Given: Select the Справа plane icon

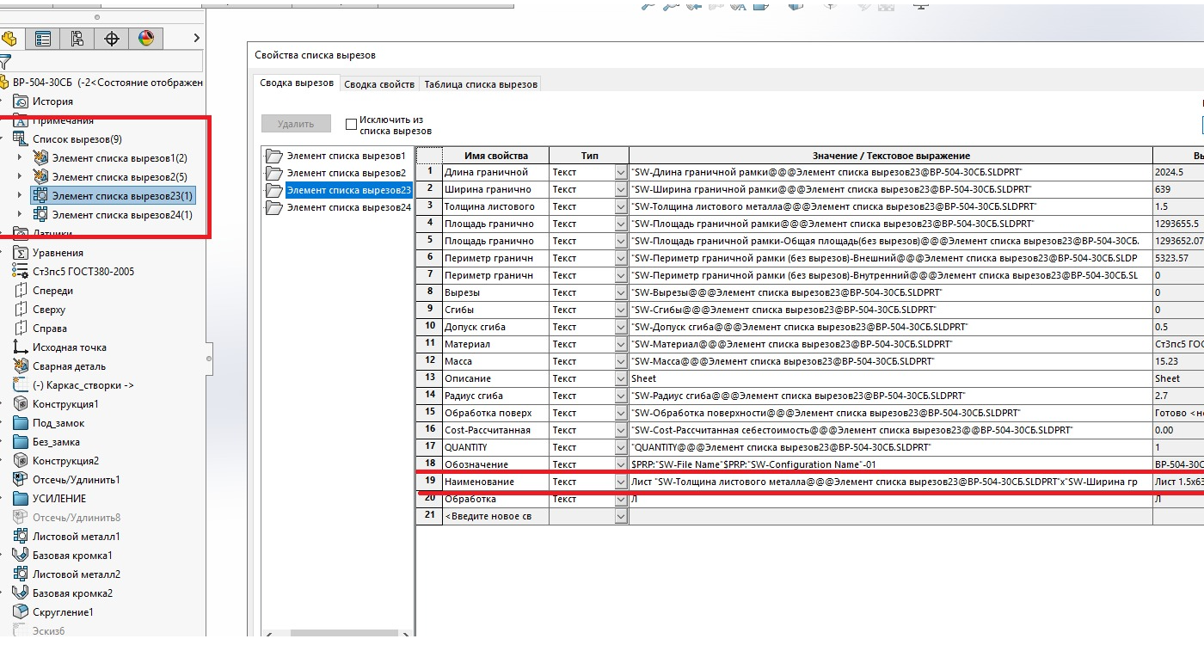Looking at the screenshot, I should (x=21, y=329).
